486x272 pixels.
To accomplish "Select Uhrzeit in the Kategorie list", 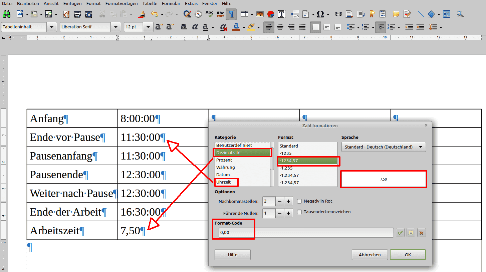I will coord(224,182).
